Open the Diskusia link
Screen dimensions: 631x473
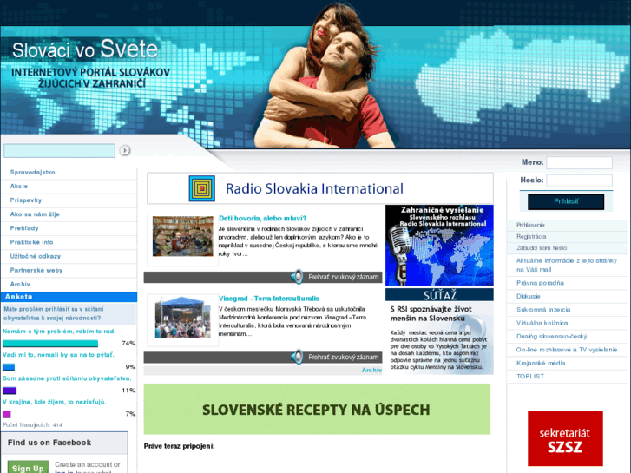[529, 296]
